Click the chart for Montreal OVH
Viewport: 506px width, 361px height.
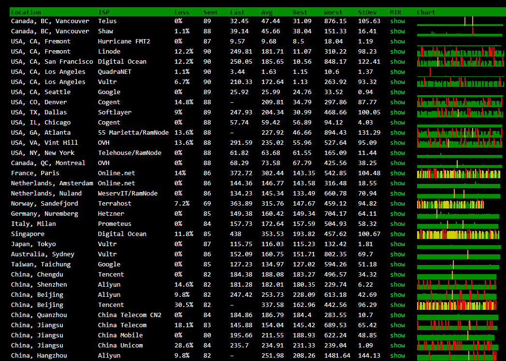pos(460,163)
